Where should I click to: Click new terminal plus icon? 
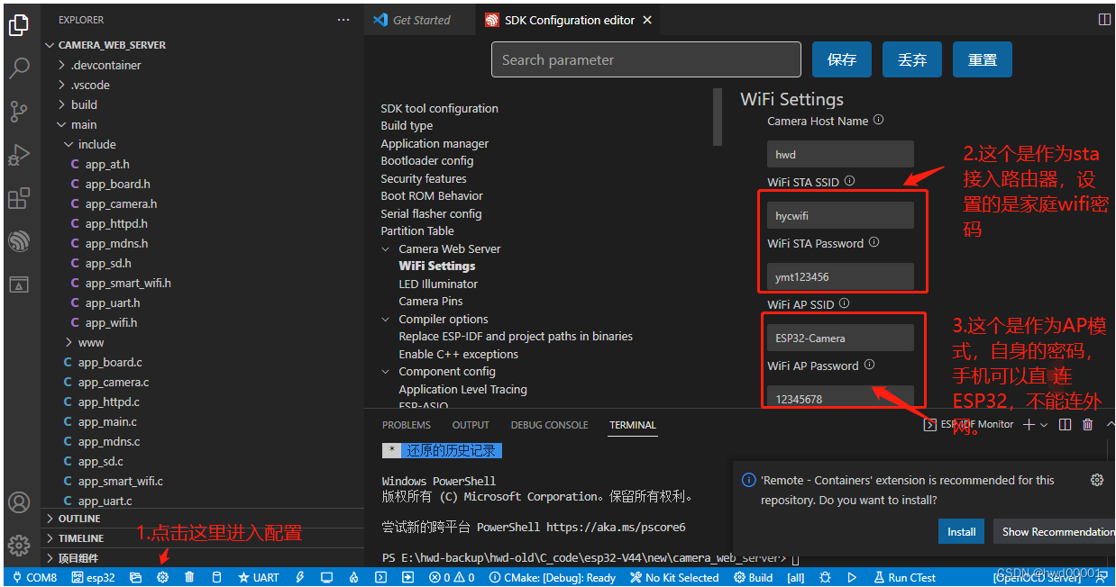(1029, 425)
